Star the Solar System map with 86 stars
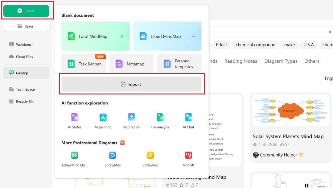Image resolution: width=333 pixels, height=188 pixels. tap(270, 144)
